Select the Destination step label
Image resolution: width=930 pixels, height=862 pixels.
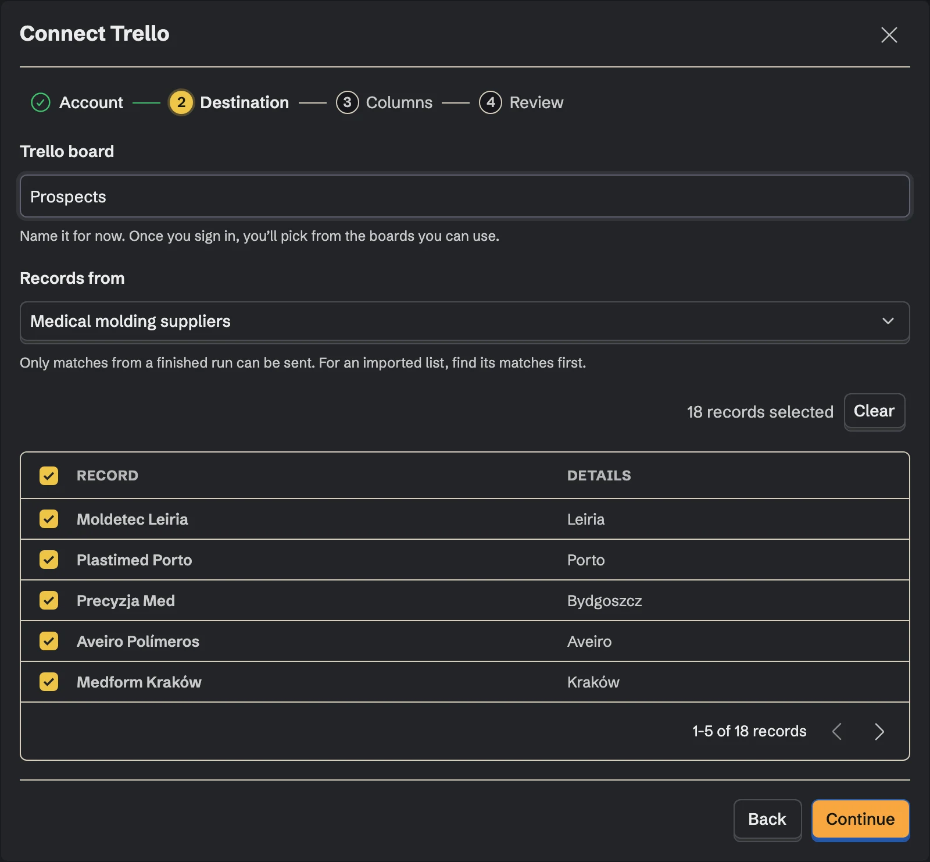click(x=244, y=102)
